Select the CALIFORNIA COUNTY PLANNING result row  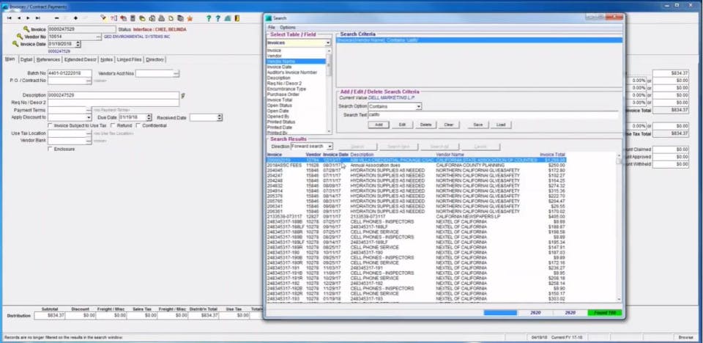click(x=416, y=165)
